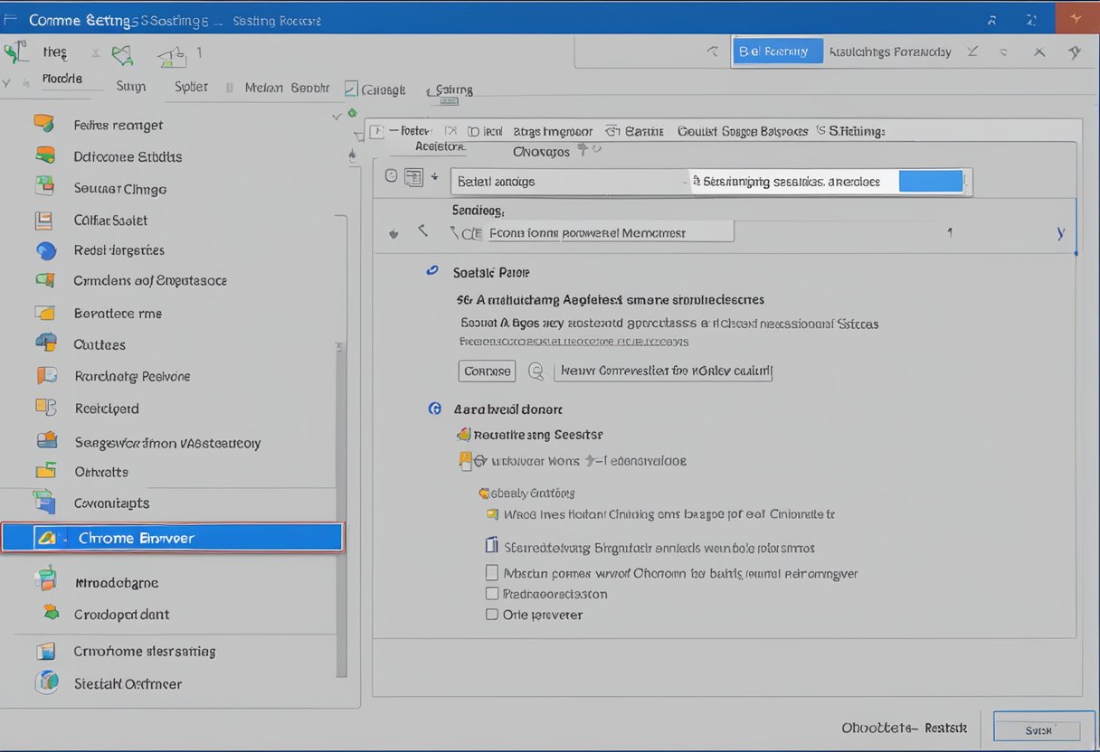Click the clock icon left of Betetl field

[392, 177]
